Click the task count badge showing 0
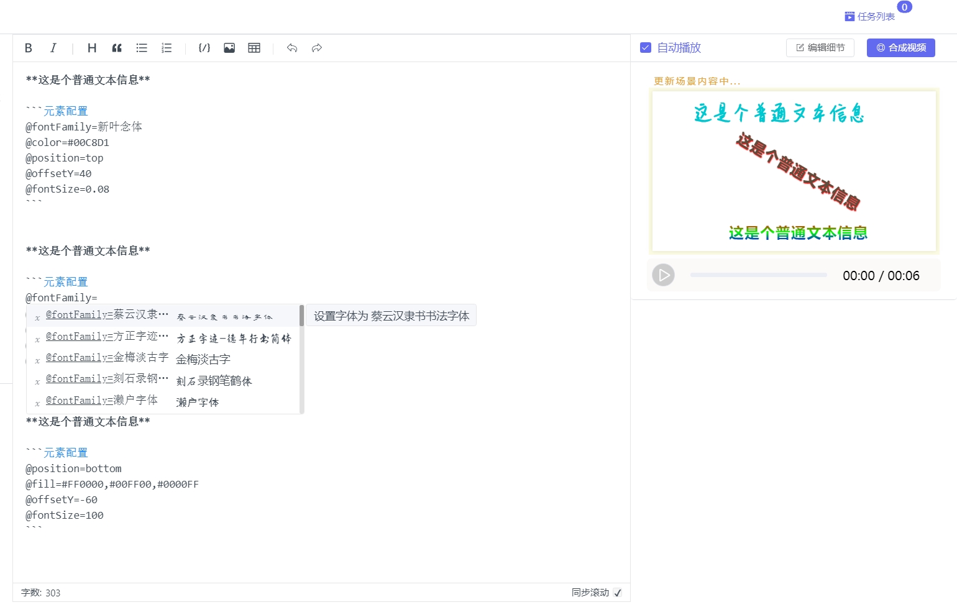957x615 pixels. (x=905, y=7)
